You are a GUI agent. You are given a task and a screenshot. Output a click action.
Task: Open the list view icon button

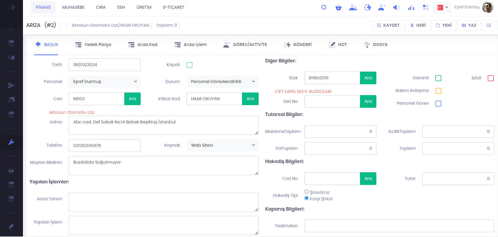coord(489,25)
